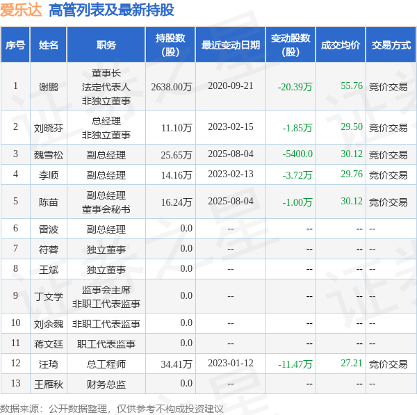
Task: Click average price 29.50
Action: click(x=352, y=127)
